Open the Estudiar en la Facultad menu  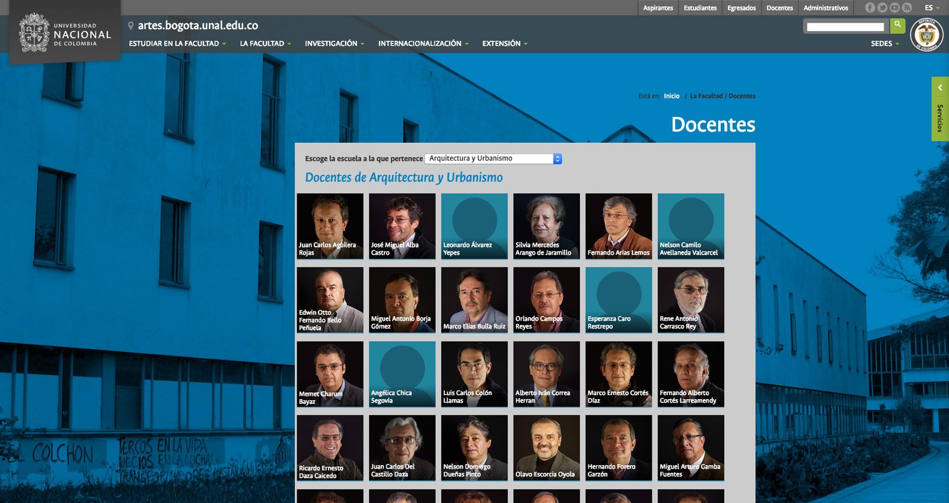177,44
